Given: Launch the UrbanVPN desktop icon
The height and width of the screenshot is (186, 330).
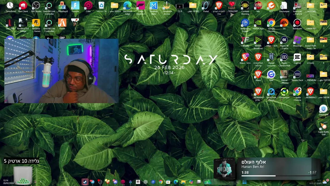Looking at the screenshot, I should (x=323, y=110).
